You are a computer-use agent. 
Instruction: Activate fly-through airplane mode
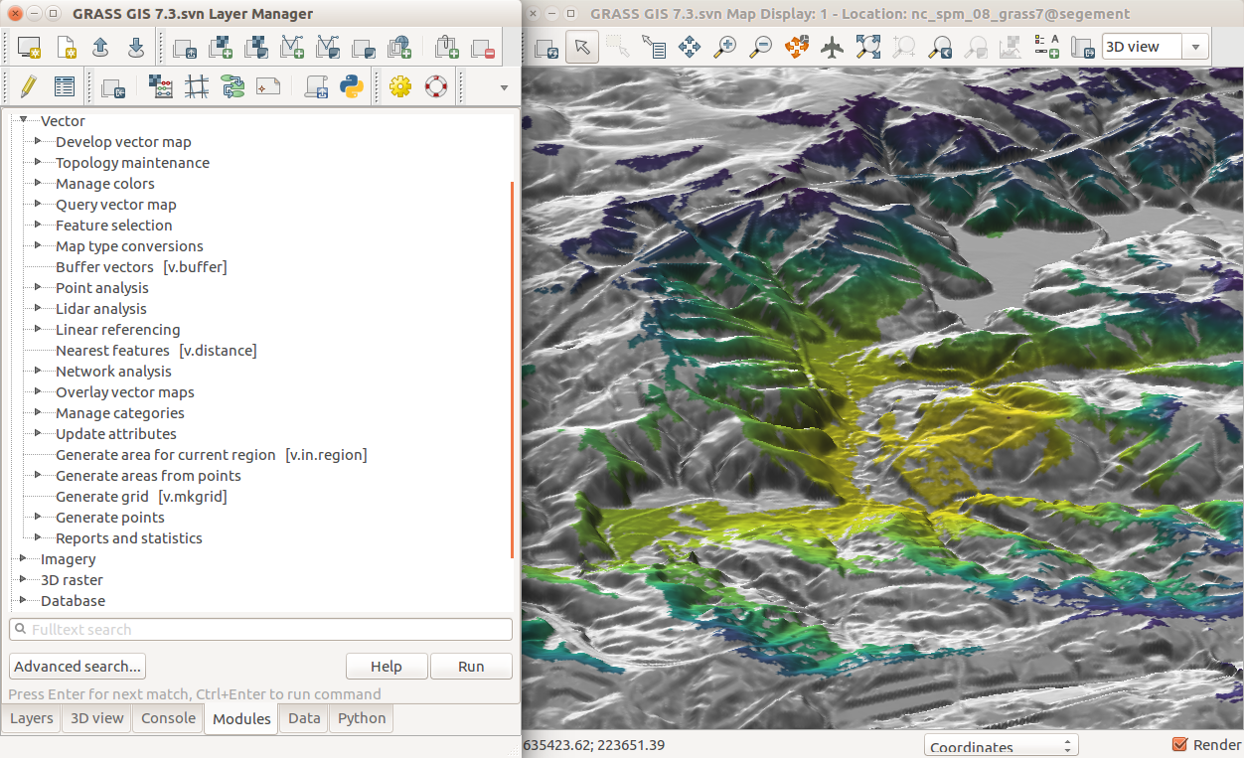coord(833,47)
